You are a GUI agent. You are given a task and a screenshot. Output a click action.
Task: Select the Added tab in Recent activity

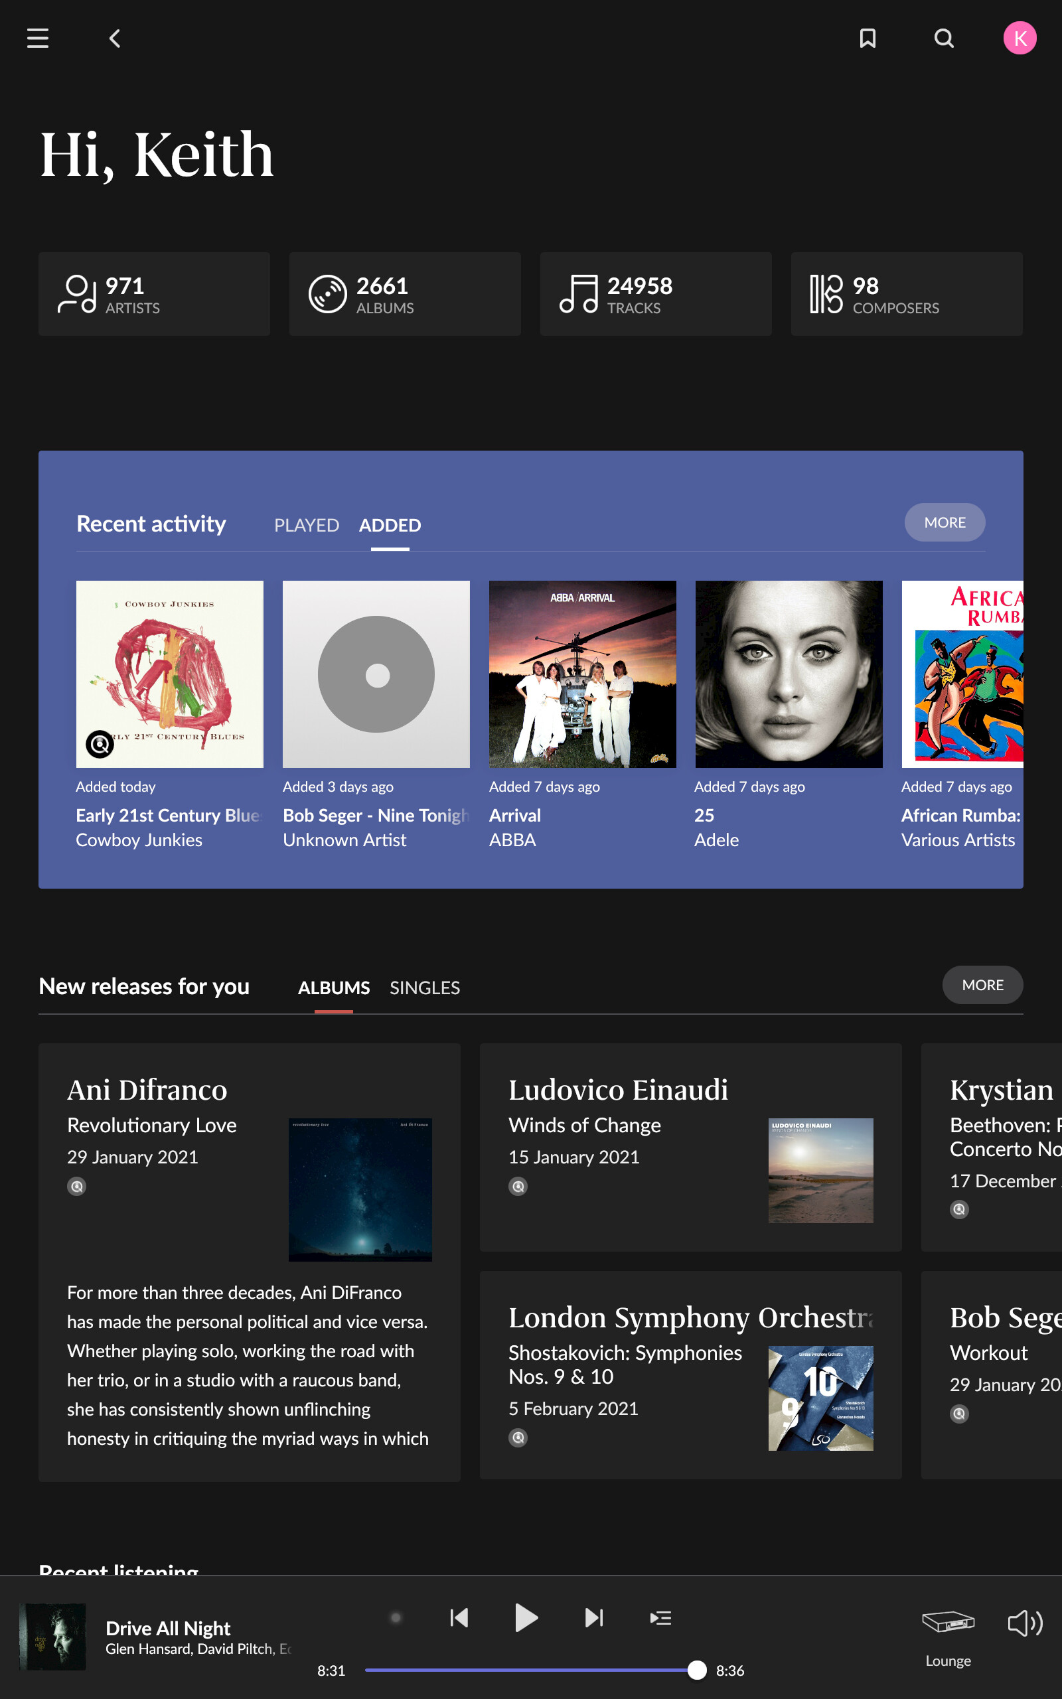pos(390,525)
